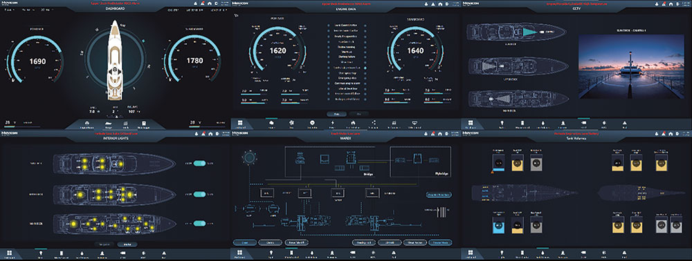Open the sun deck camera image in CCTV

coord(627,66)
